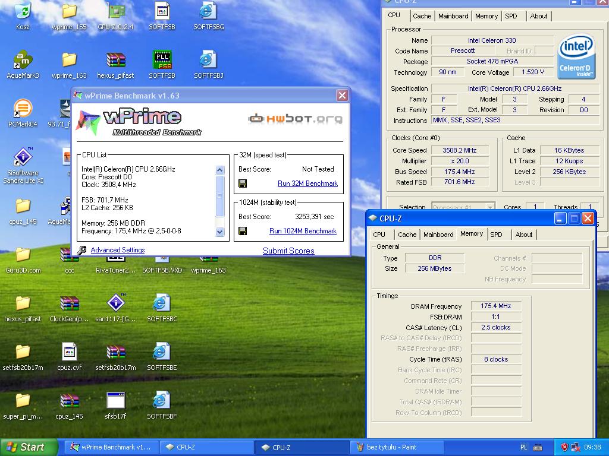The image size is (609, 456).
Task: Open the SOFTFSBE desktop shortcut
Action: pos(162,352)
